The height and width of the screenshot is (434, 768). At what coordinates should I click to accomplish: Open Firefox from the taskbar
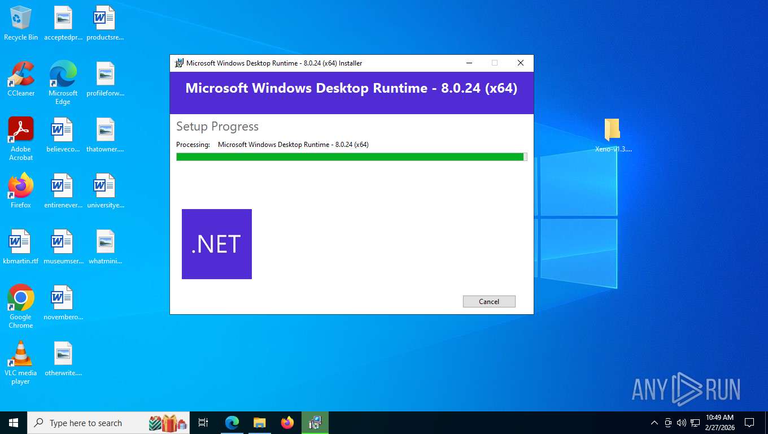pos(287,423)
